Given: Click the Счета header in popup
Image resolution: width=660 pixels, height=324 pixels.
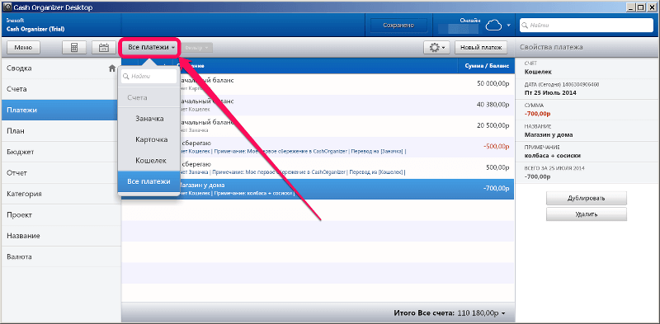Looking at the screenshot, I should [149, 97].
